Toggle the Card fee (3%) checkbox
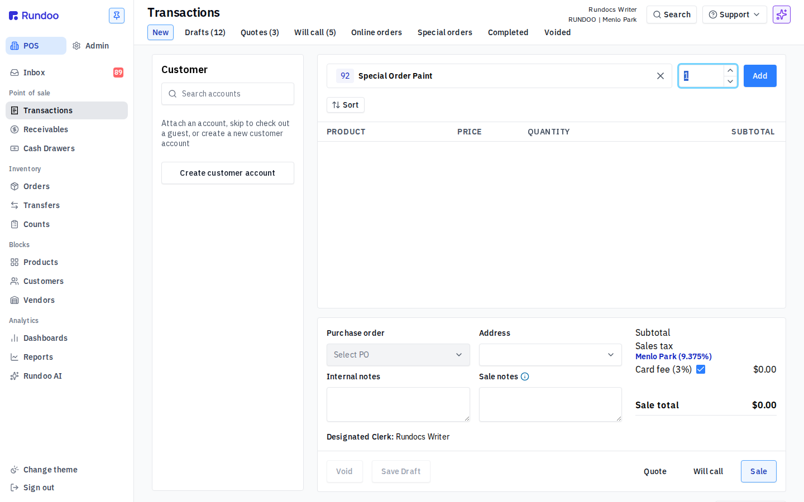This screenshot has height=502, width=804. tap(701, 369)
